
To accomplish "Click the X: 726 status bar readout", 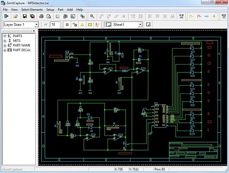I will click(x=118, y=169).
